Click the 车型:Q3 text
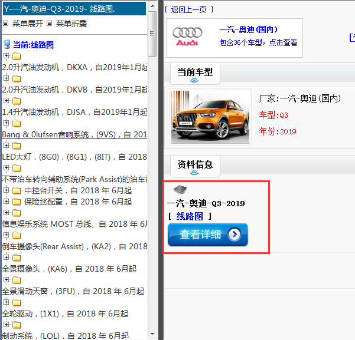The image size is (355, 340). click(x=273, y=115)
